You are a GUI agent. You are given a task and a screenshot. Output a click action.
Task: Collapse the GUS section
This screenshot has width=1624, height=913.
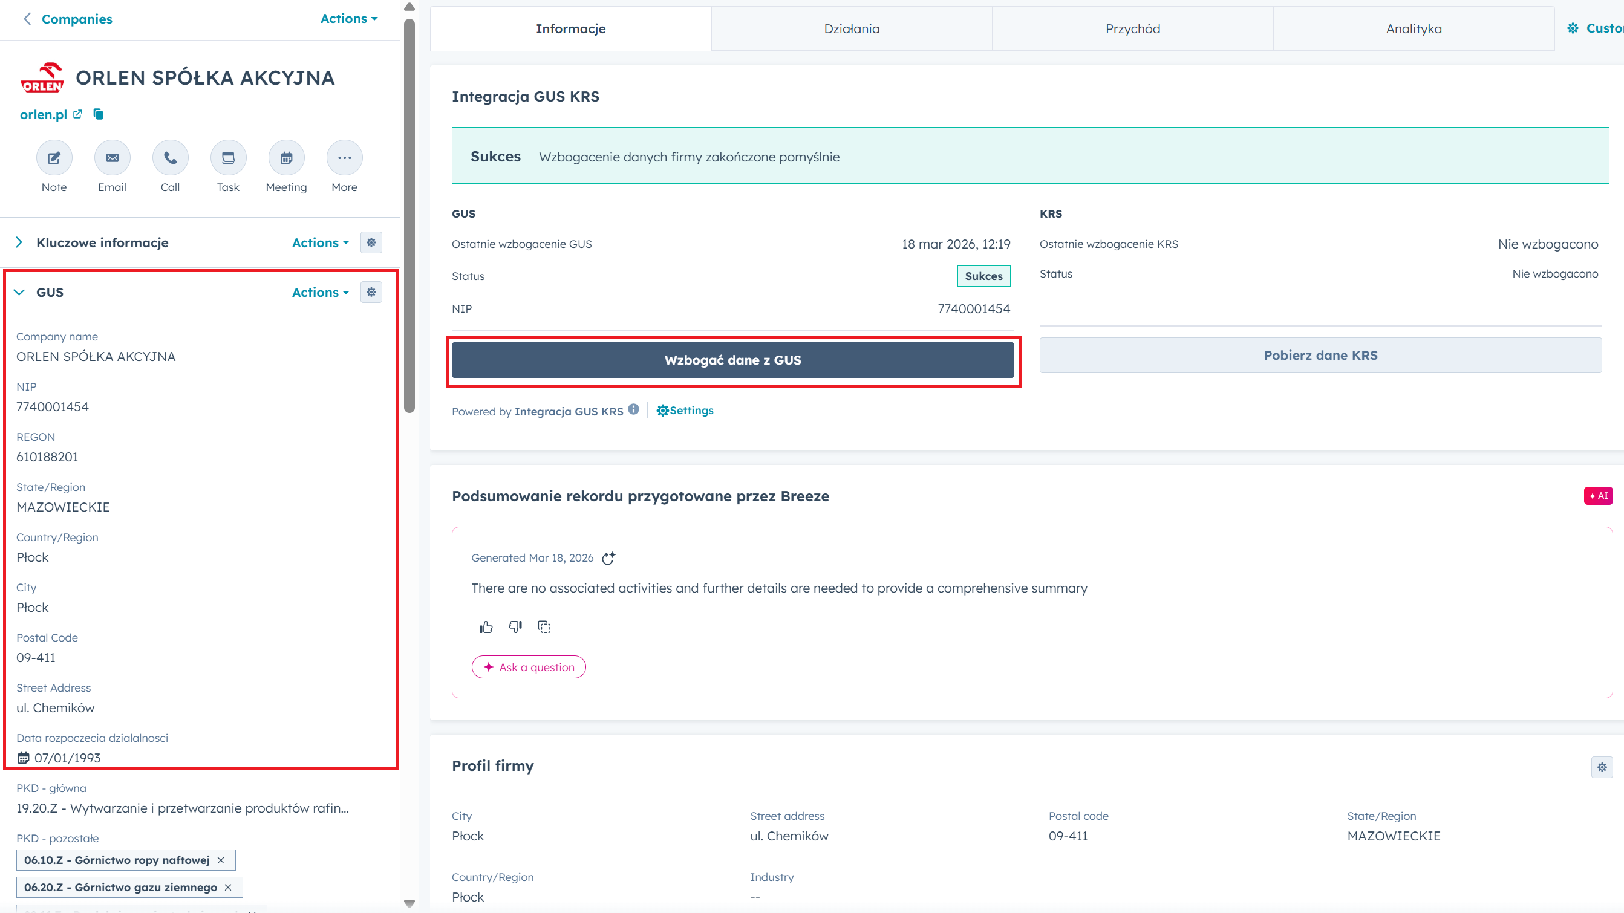point(19,293)
